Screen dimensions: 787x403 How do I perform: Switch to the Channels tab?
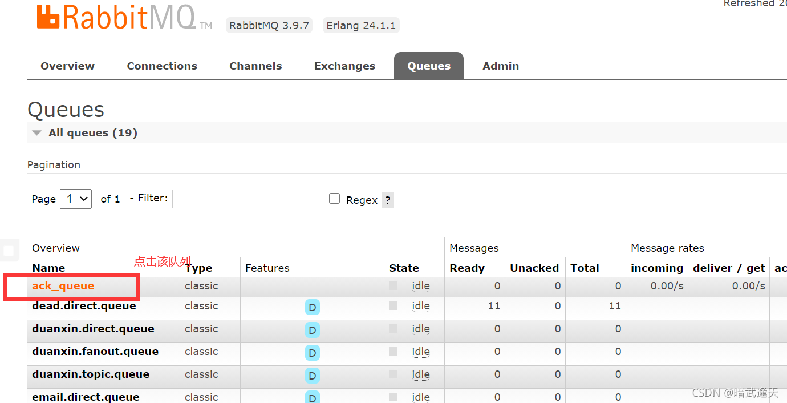pyautogui.click(x=255, y=66)
